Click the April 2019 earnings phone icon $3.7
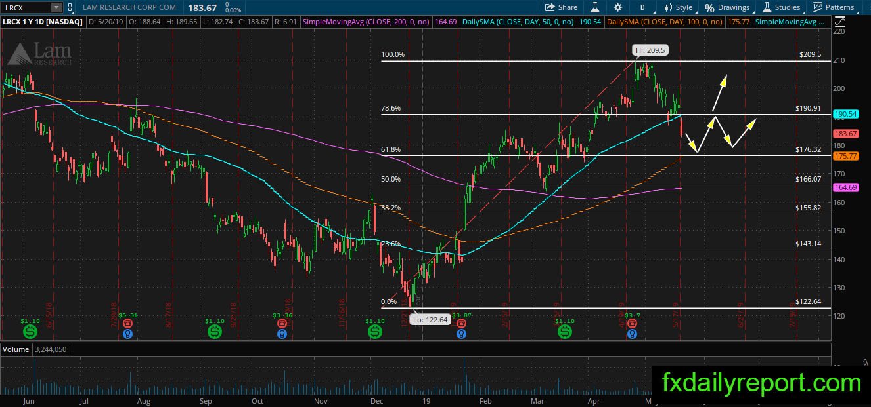 click(x=632, y=323)
